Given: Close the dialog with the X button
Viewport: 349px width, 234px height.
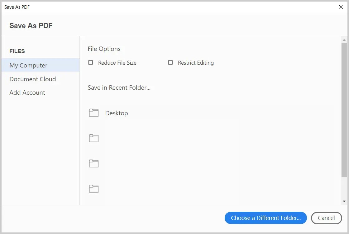Looking at the screenshot, I should pos(341,7).
